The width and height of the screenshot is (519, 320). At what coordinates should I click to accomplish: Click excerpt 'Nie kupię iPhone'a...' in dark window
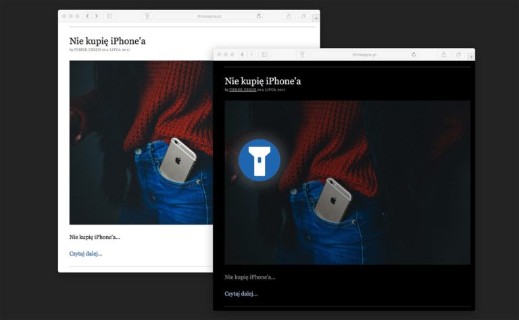(x=250, y=277)
